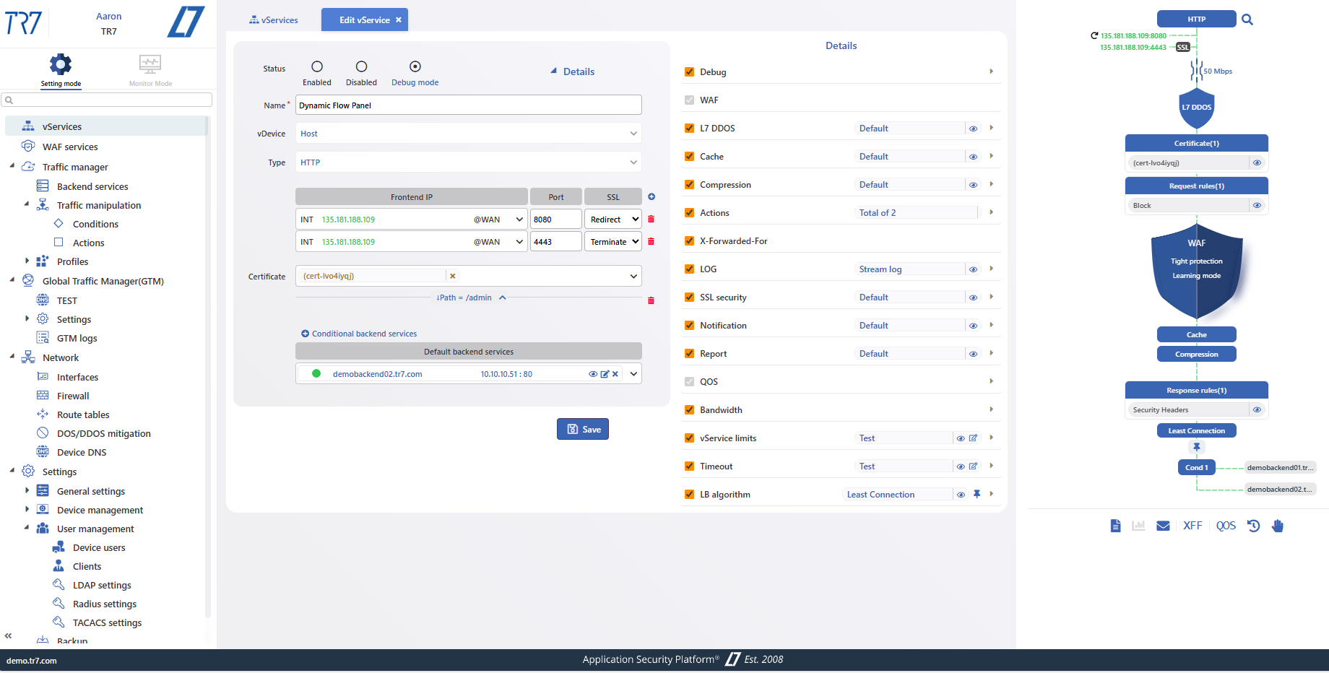Image resolution: width=1329 pixels, height=673 pixels.
Task: Edit the demobackend02 backend service entry
Action: coord(605,374)
